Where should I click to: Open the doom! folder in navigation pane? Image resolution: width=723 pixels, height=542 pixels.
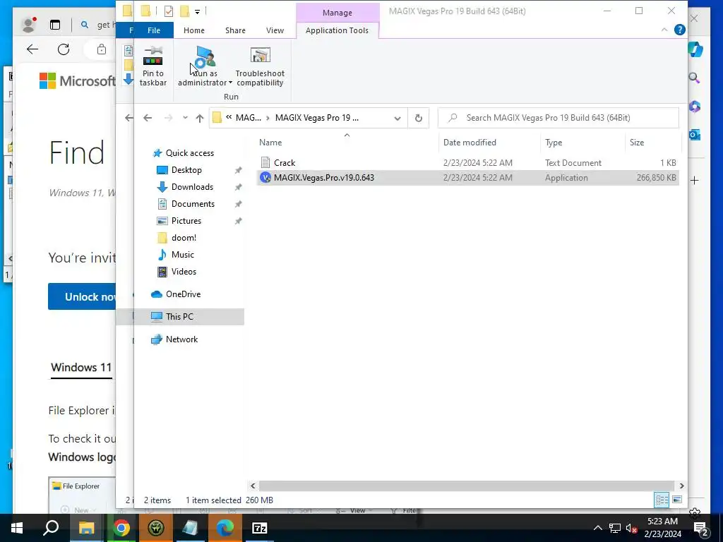tap(184, 238)
